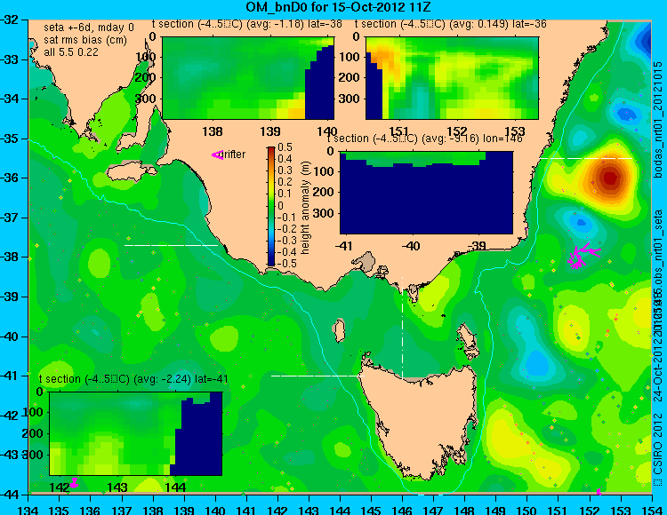Click the white dashed section line at 36S
667x515 pixels.
pyautogui.click(x=586, y=158)
